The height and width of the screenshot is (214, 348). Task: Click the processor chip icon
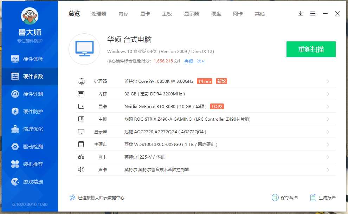tap(81, 81)
